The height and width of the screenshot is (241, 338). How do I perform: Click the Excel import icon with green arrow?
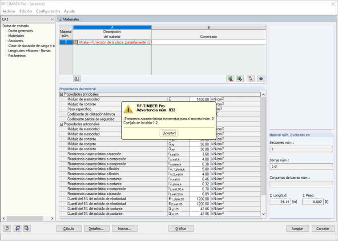tap(240, 79)
